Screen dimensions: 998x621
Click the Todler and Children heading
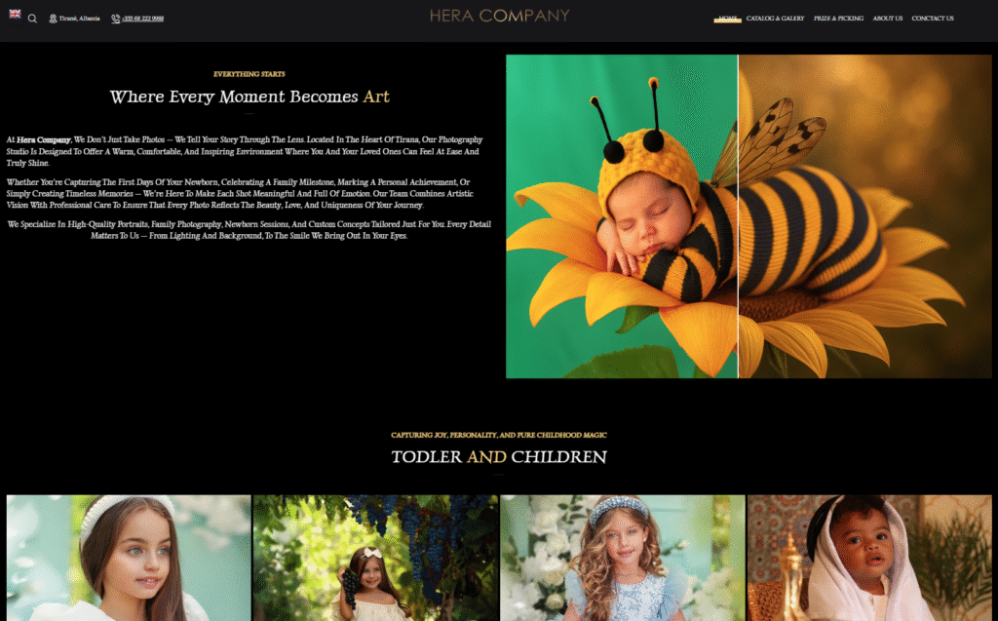click(x=499, y=457)
